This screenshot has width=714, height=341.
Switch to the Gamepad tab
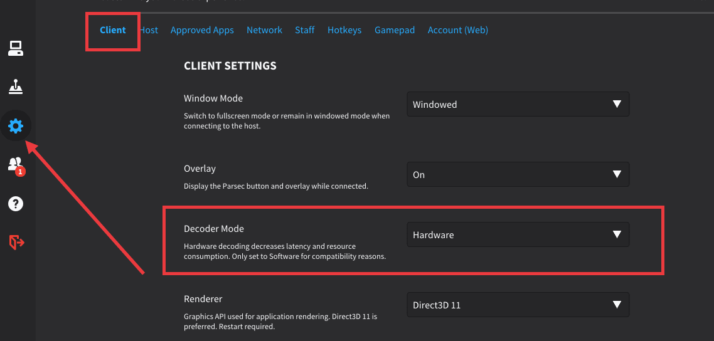click(x=395, y=30)
